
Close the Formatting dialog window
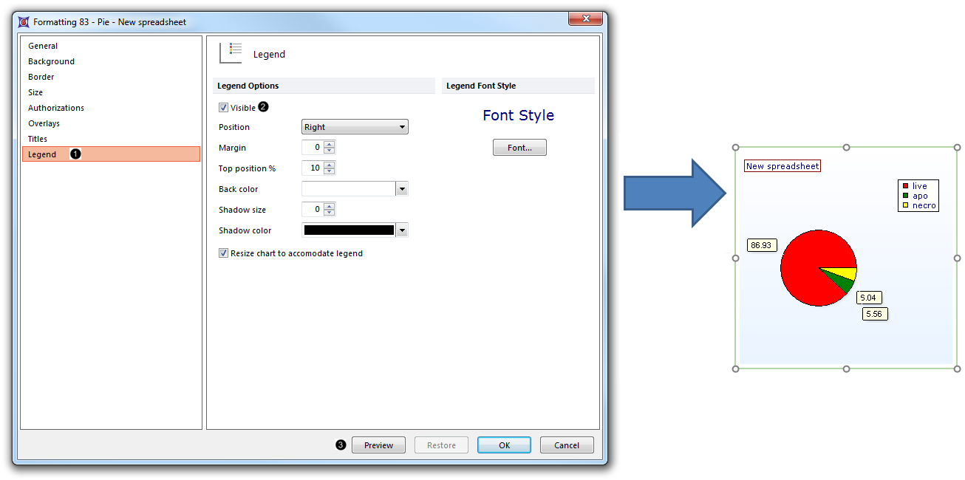586,19
